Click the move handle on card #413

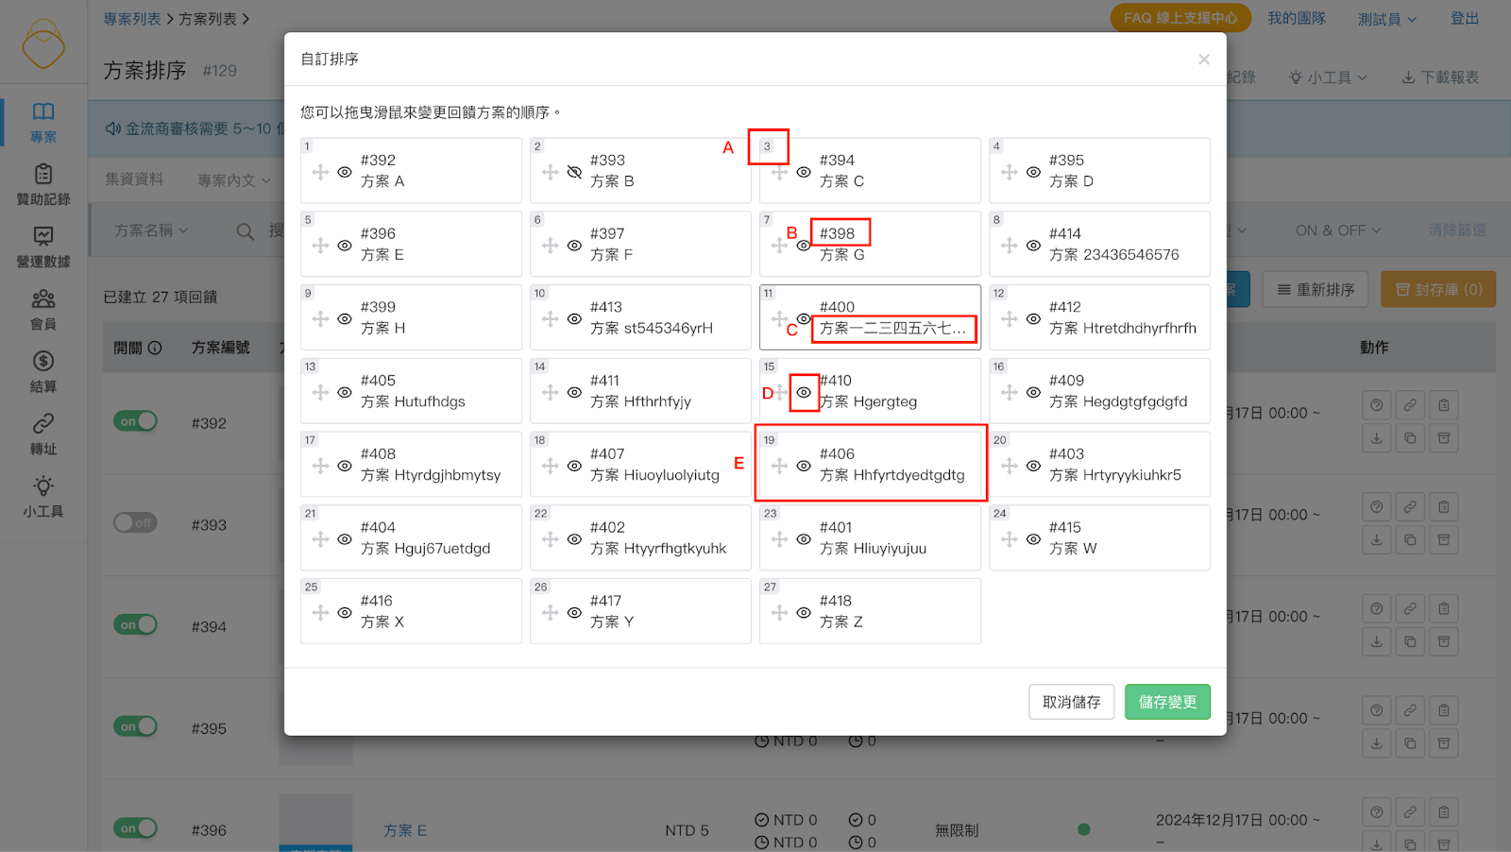click(550, 319)
